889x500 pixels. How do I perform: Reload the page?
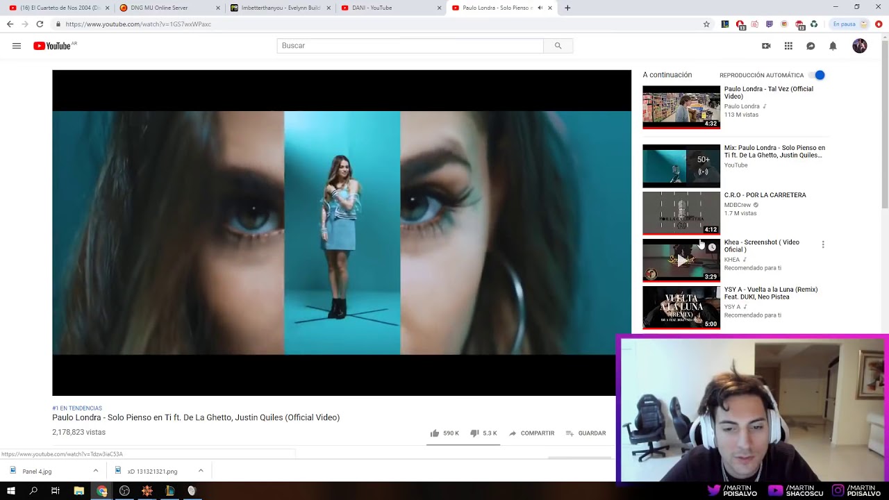[x=40, y=24]
